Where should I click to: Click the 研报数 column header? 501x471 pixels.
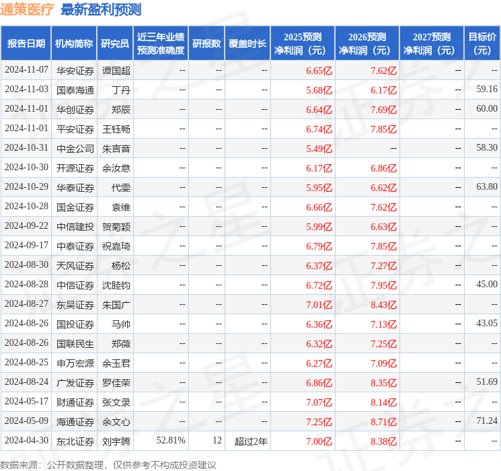[206, 44]
